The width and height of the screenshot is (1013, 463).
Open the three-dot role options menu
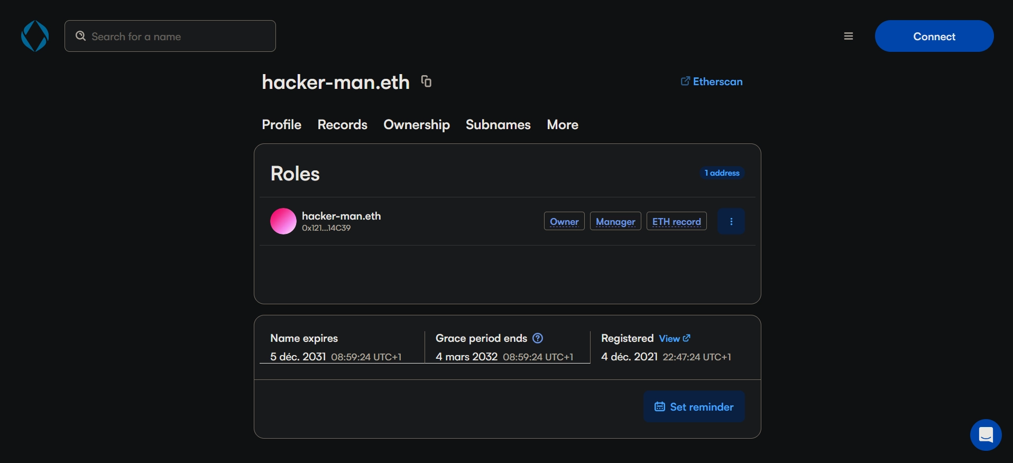[731, 221]
